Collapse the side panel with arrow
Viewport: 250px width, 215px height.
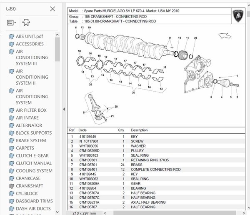click(x=64, y=109)
